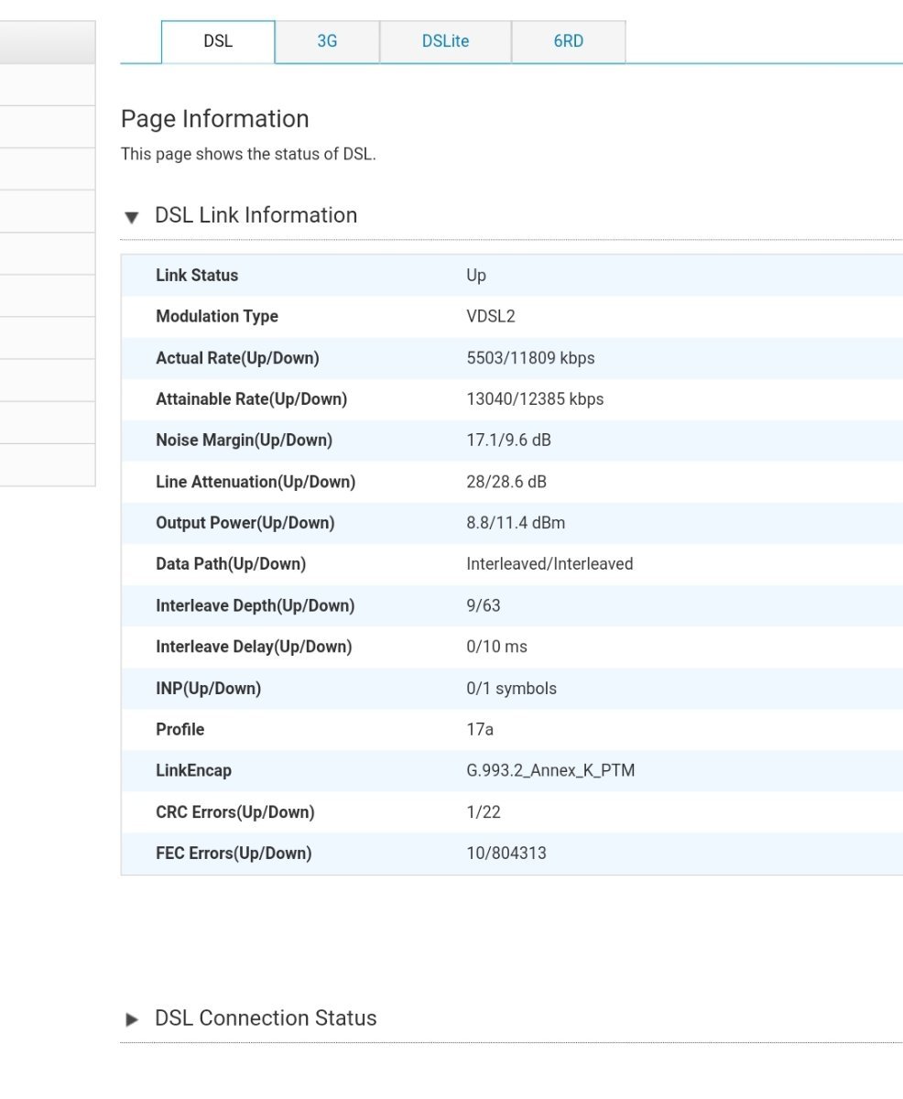This screenshot has height=1099, width=903.
Task: Switch to the 3G tab
Action: tap(327, 41)
